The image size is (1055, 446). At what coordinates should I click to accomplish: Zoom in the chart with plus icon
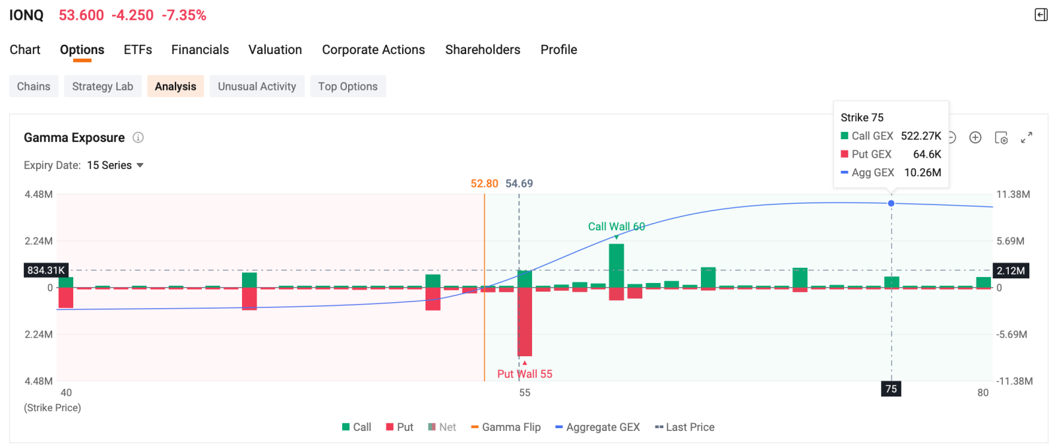[x=975, y=137]
